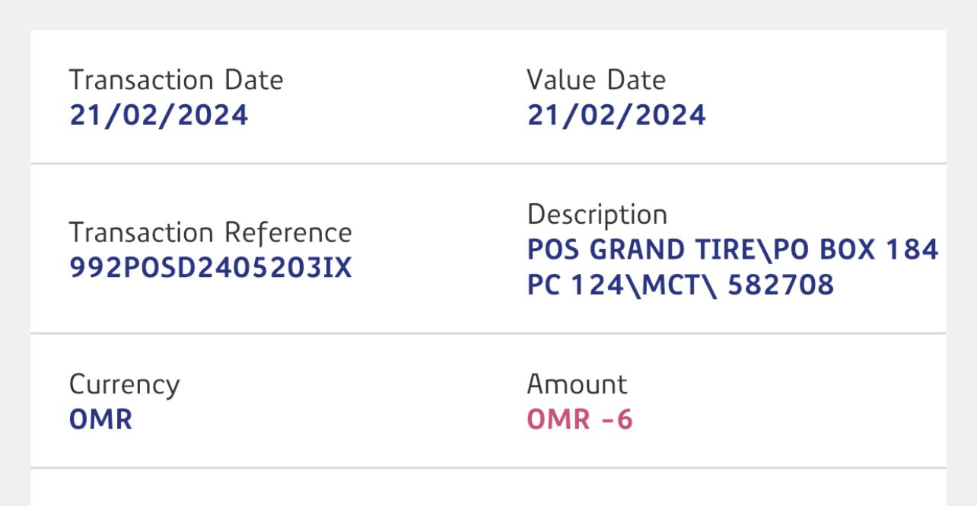
Task: Click the "Description" label
Action: [597, 215]
